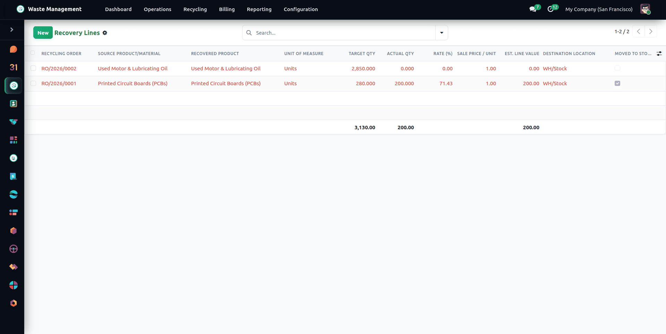Toggle Moved to Stock for RO/2026/0002
Viewport: 666px width, 334px height.
617,68
